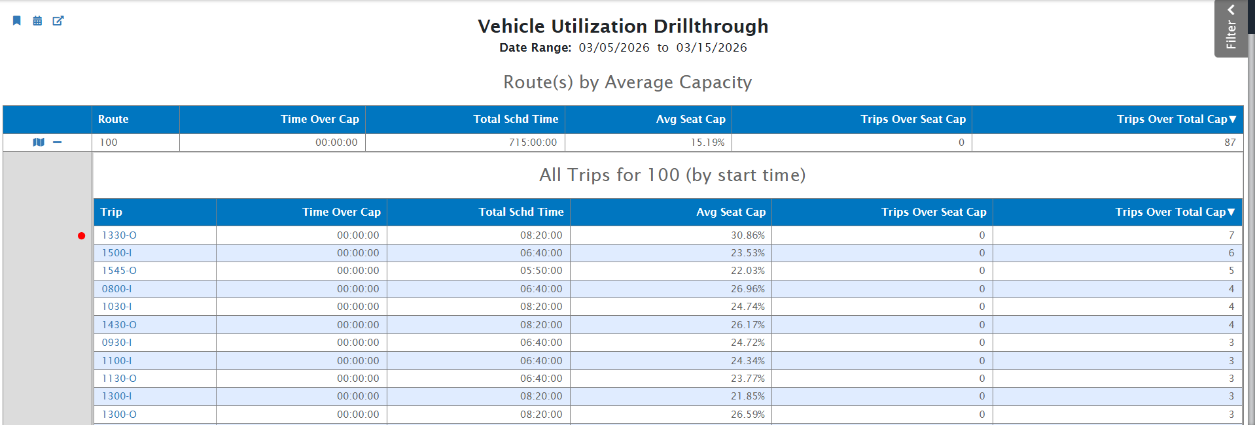This screenshot has height=425, width=1255.
Task: Open trip 1330-O link
Action: click(x=119, y=235)
